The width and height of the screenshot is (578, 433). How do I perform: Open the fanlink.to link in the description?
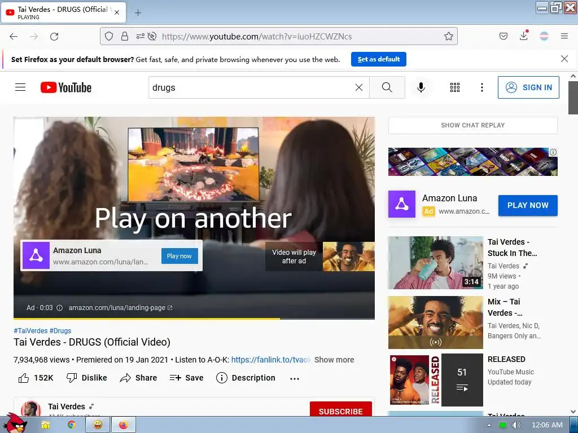pos(270,360)
